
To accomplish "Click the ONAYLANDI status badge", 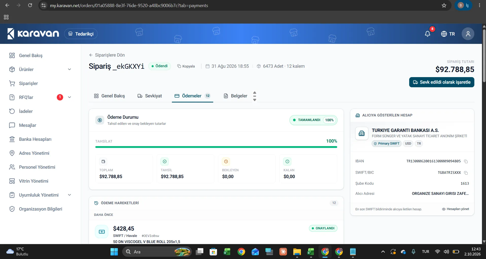I will [x=323, y=228].
